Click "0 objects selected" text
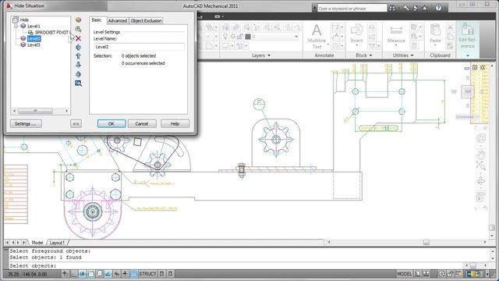The width and height of the screenshot is (499, 281). (x=139, y=55)
